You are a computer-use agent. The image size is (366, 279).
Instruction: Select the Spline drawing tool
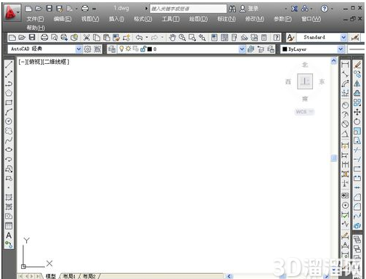pos(9,140)
